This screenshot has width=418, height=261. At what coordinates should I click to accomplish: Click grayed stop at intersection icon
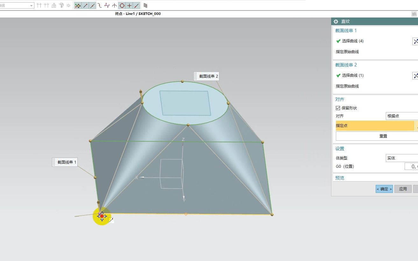pyautogui.click(x=39, y=6)
